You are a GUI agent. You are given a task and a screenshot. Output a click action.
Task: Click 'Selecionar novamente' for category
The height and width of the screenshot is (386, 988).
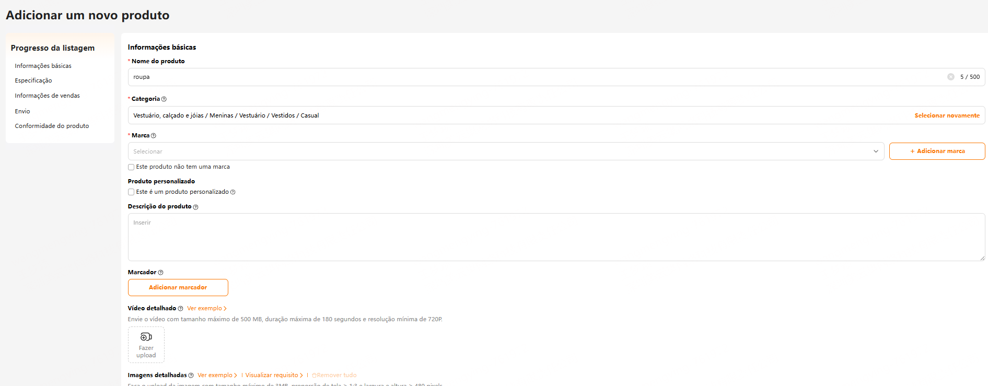(x=947, y=116)
